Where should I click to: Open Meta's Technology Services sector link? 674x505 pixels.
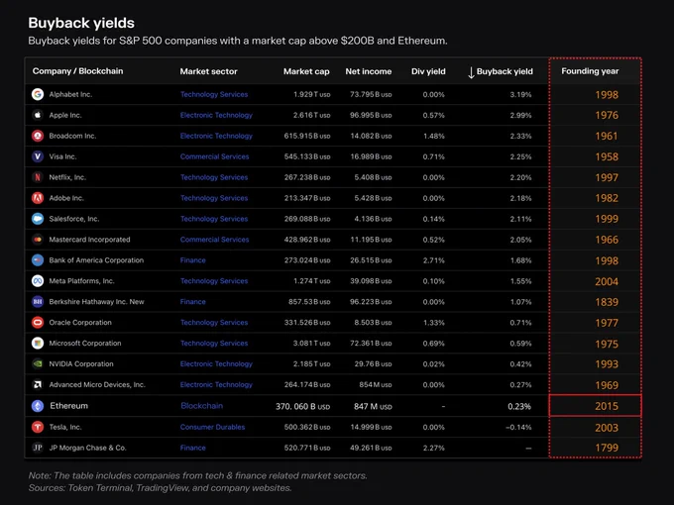(x=214, y=281)
